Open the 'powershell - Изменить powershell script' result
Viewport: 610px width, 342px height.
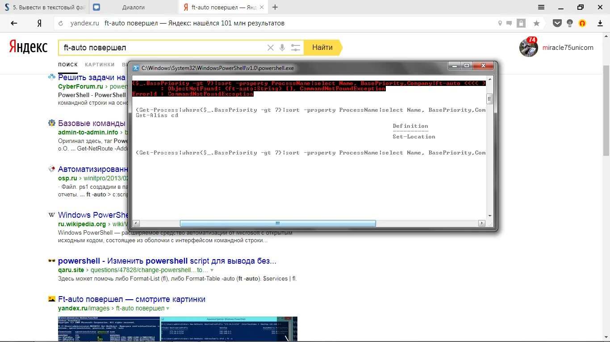pos(167,261)
